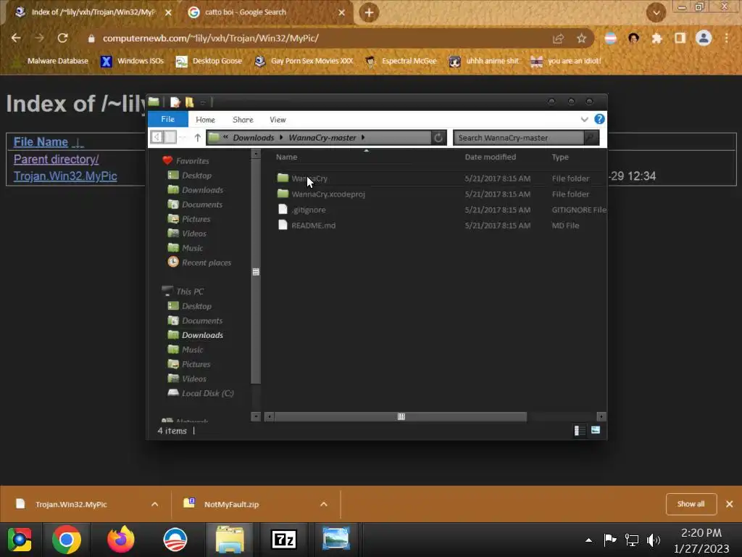The width and height of the screenshot is (742, 557).
Task: Open Chrome three-dot menu
Action: (727, 38)
